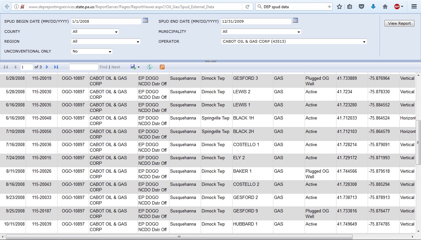Go to first report page

(x=6, y=67)
